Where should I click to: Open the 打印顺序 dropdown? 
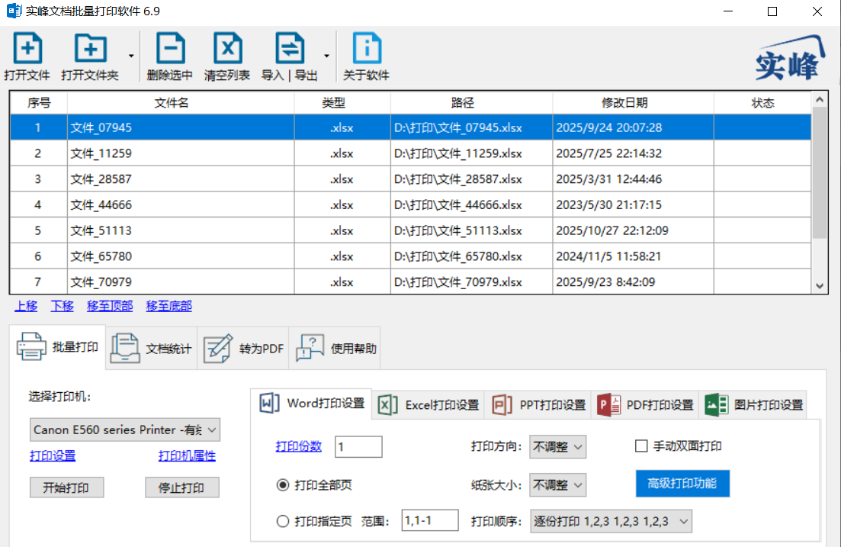click(611, 521)
